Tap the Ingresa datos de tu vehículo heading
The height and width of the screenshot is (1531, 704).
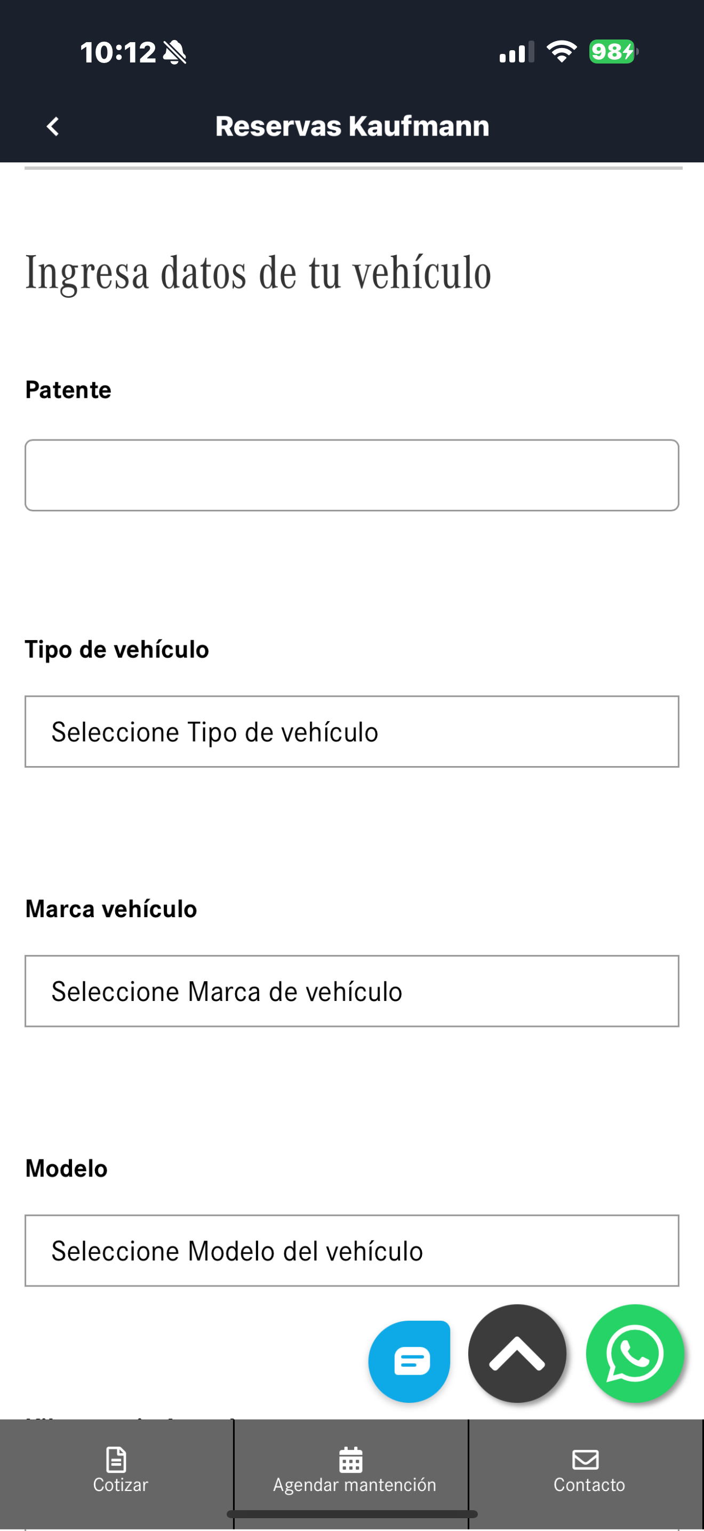tap(258, 273)
